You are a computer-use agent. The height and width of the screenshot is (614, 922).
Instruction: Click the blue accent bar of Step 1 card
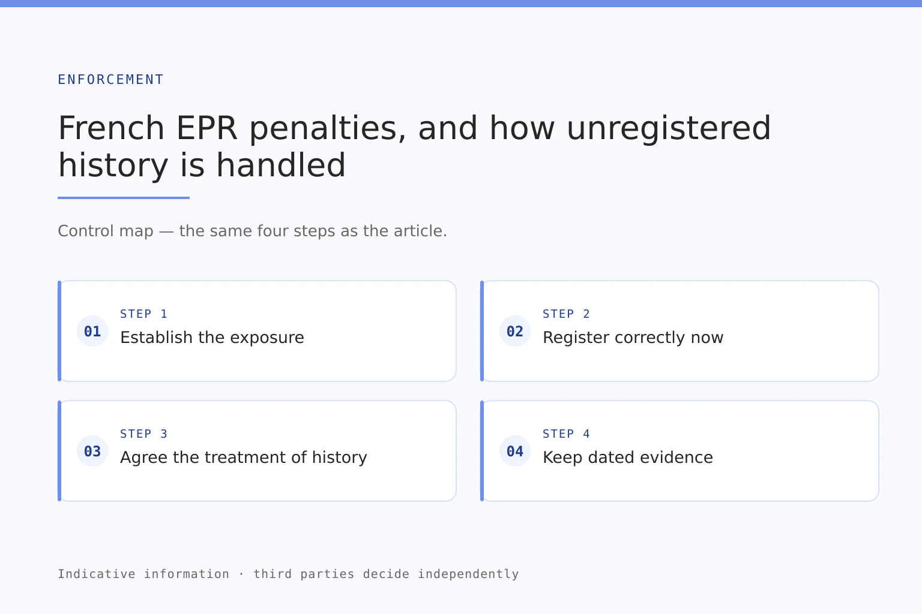(x=59, y=331)
